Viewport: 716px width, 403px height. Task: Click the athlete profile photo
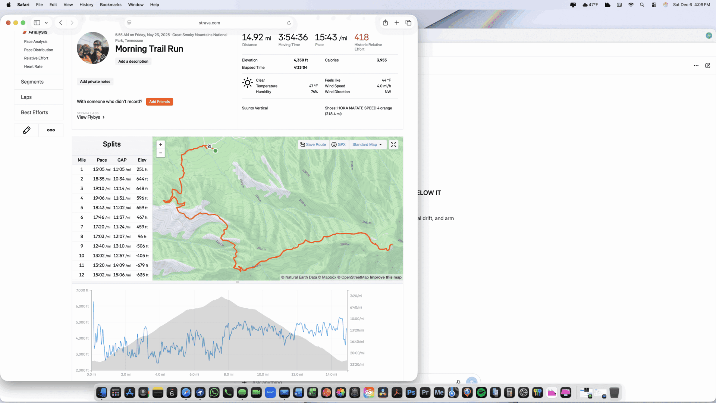coord(93,48)
